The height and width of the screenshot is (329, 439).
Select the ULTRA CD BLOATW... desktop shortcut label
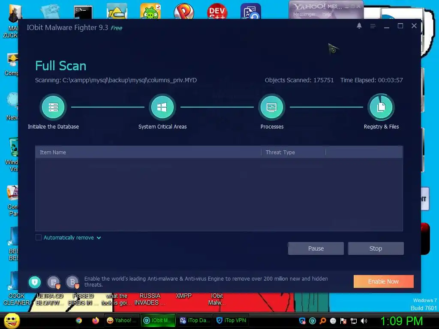click(50, 299)
